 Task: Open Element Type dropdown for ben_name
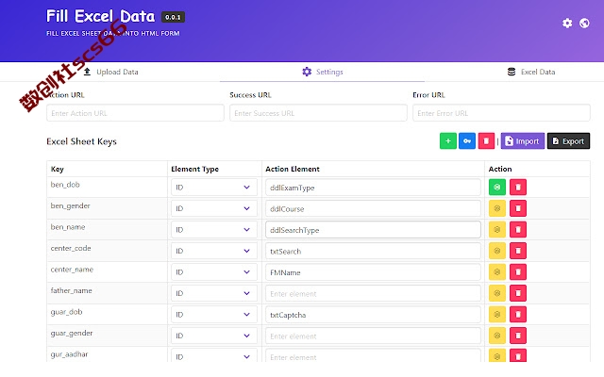point(214,230)
